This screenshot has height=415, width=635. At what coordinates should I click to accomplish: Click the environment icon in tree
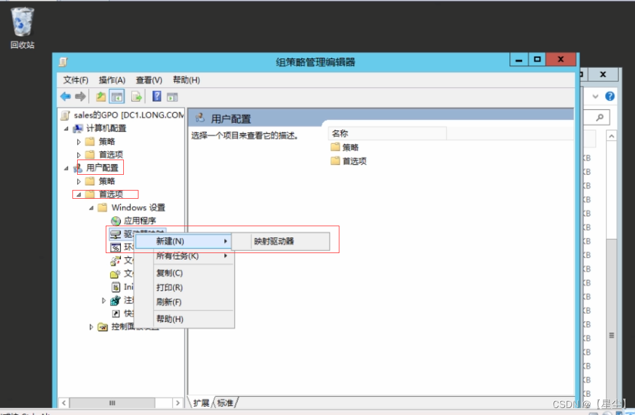pos(116,247)
